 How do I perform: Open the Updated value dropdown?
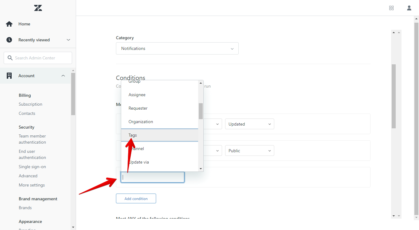[x=249, y=124]
